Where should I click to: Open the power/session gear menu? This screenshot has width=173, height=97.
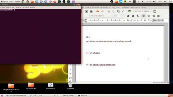[165, 2]
